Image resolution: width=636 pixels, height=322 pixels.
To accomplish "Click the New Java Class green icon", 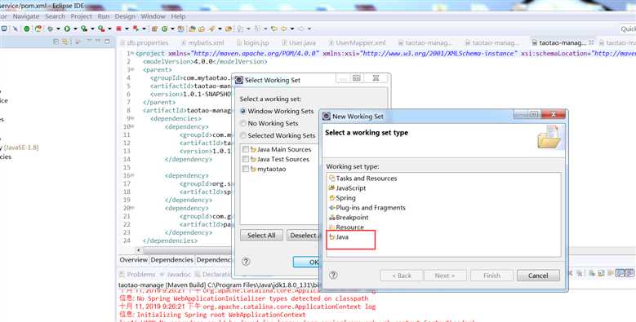I will click(164, 29).
